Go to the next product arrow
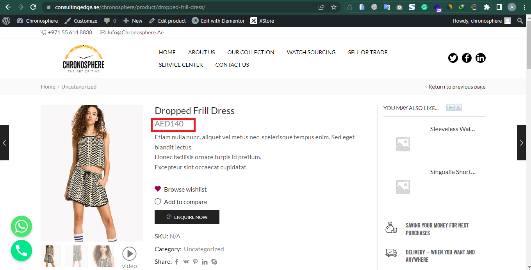Viewport: 531px width, 270px height. 522,143
